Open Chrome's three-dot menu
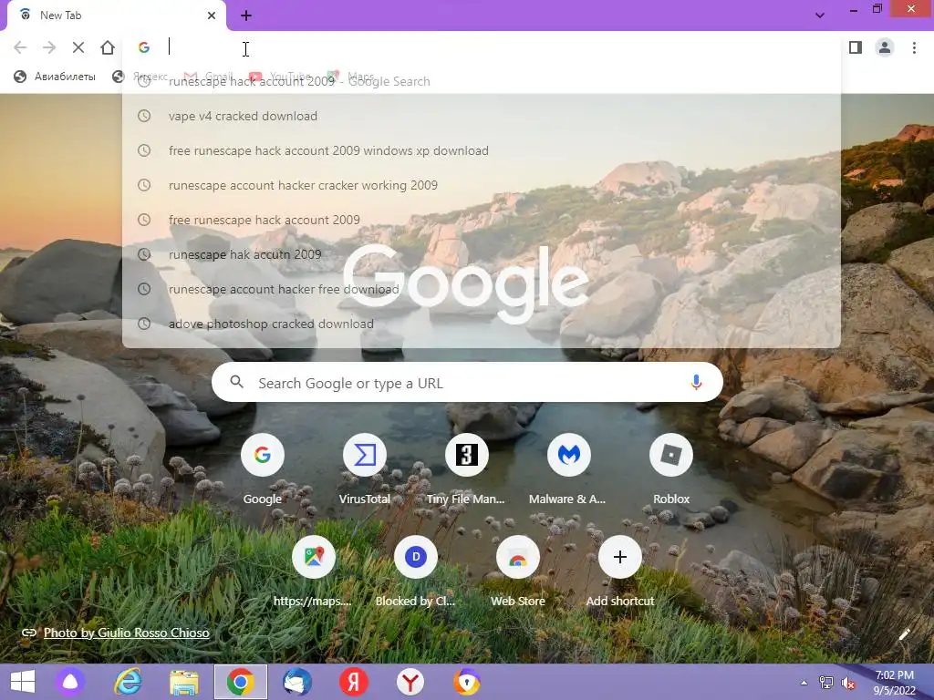 coord(914,47)
